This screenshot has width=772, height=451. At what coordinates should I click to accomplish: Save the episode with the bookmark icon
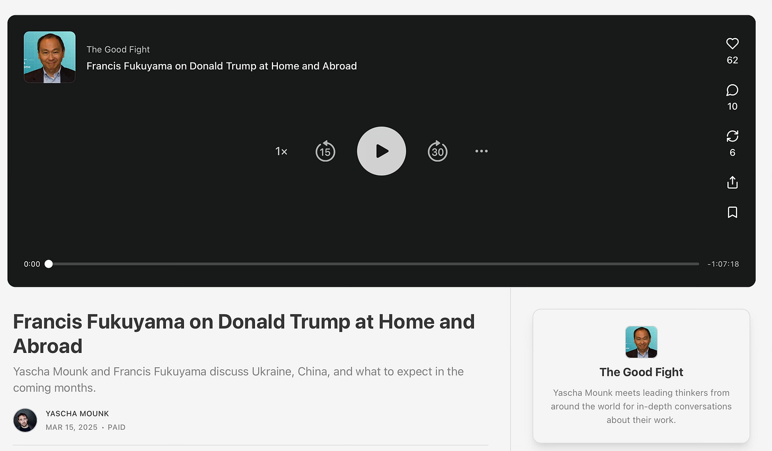click(x=732, y=213)
